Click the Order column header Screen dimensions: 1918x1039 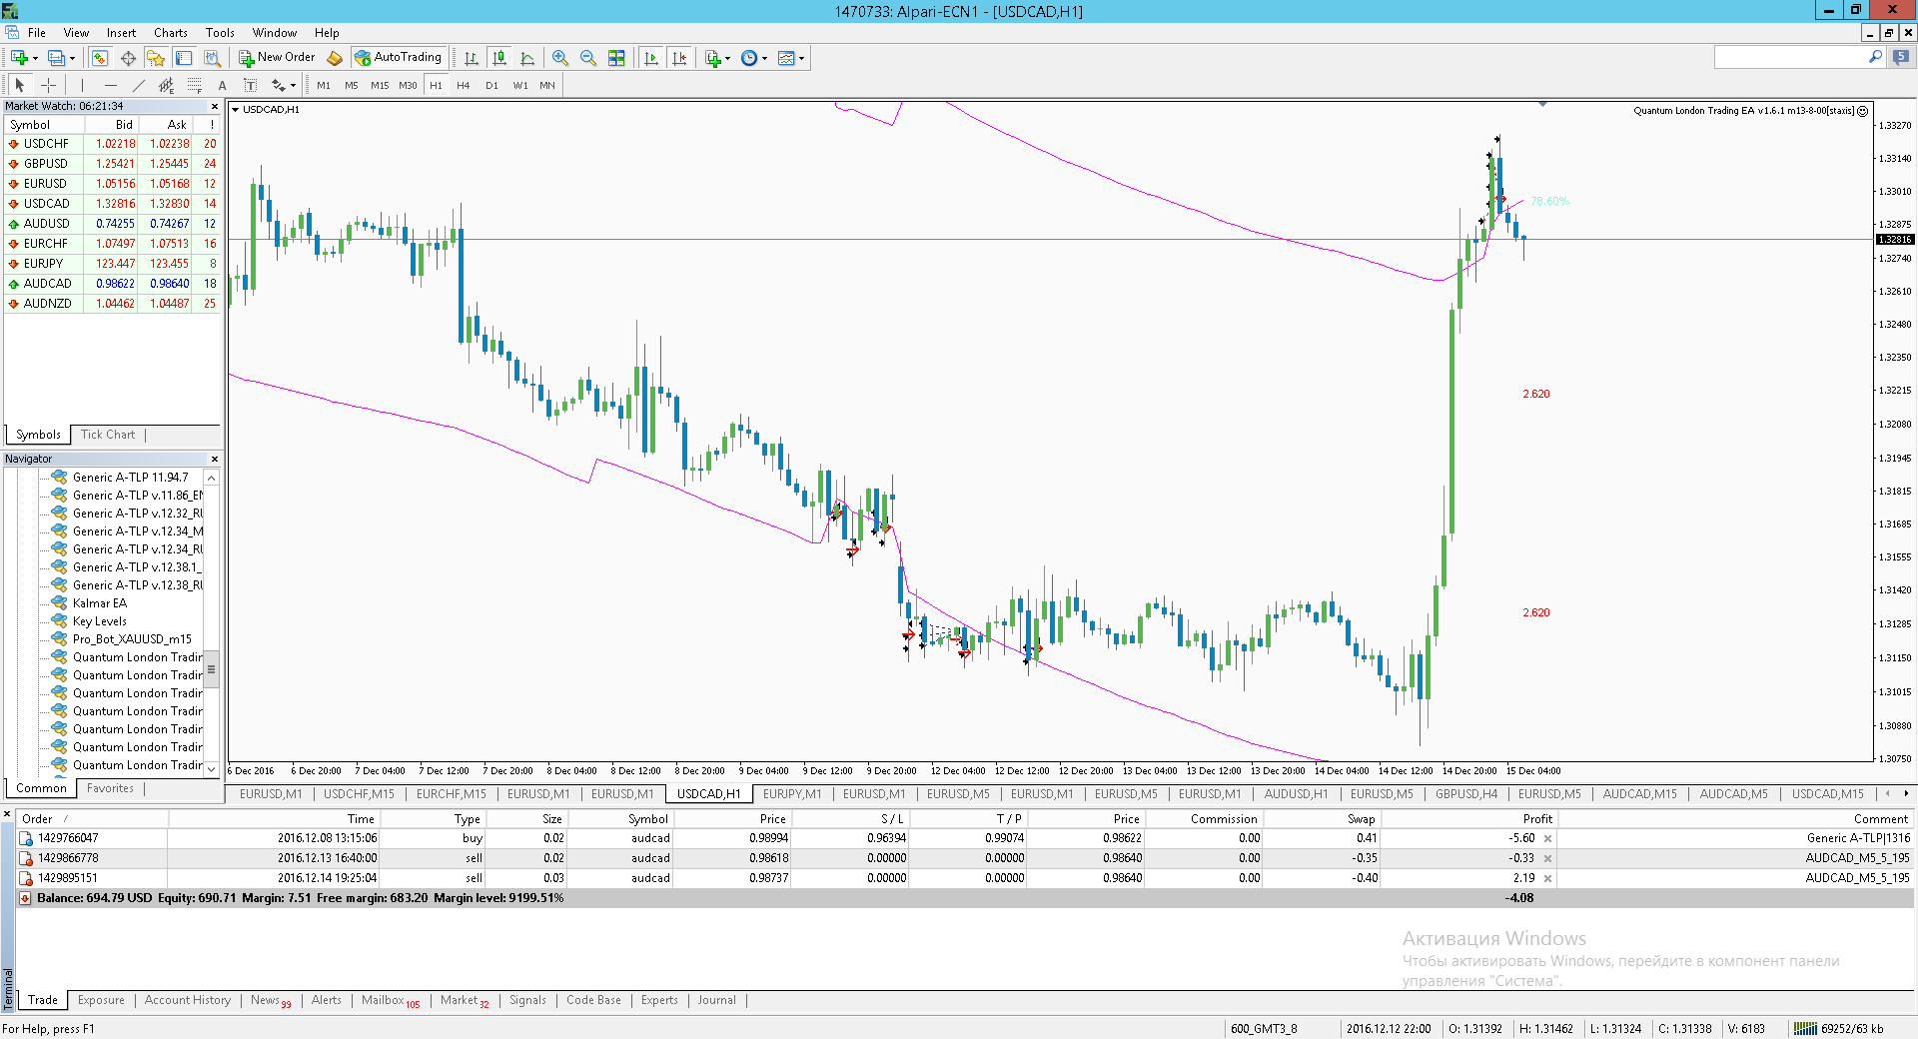[x=92, y=819]
